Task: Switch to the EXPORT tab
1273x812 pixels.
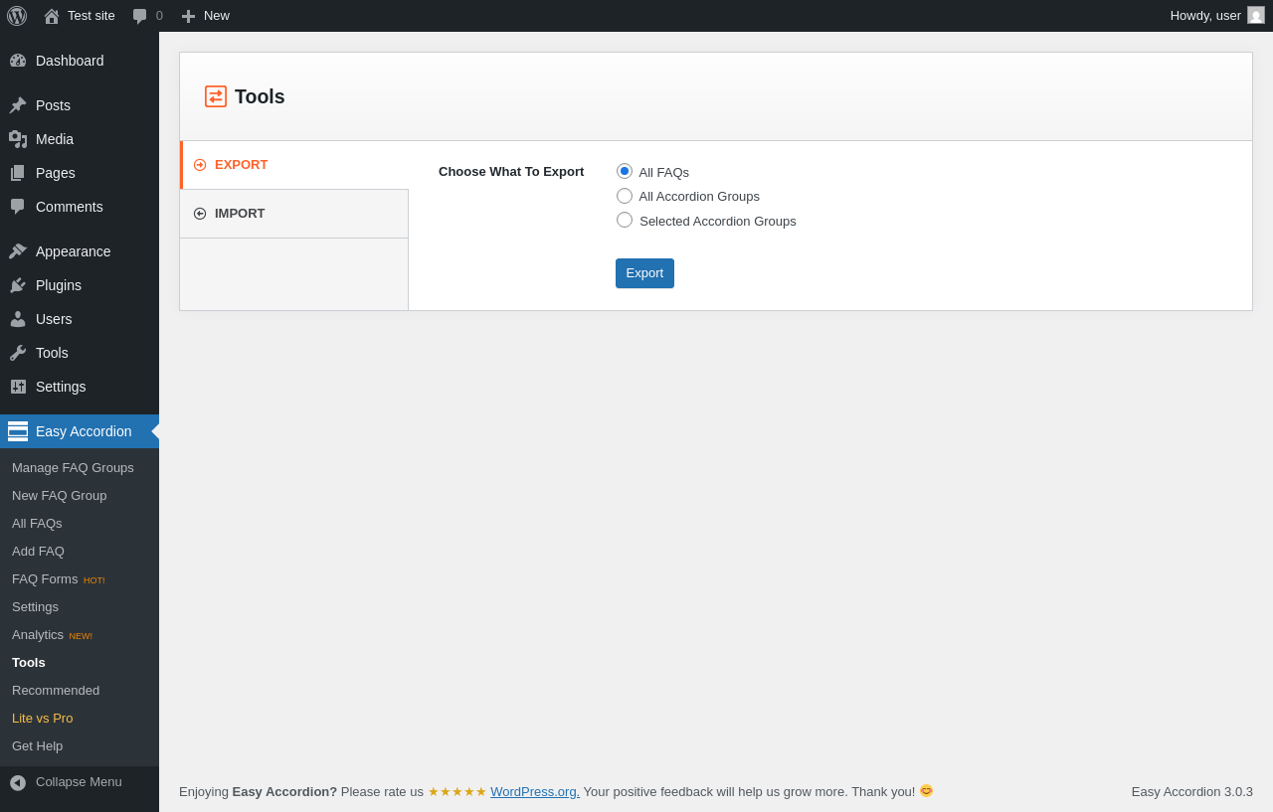Action: (294, 165)
